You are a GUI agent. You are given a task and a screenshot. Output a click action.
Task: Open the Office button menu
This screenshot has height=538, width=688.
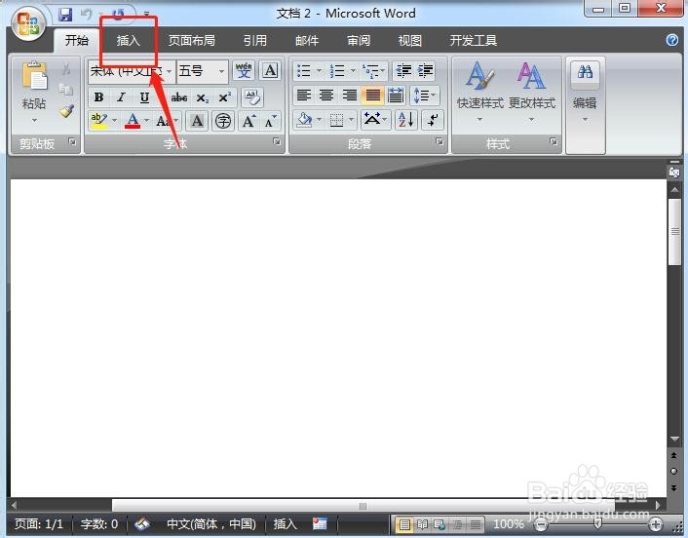[x=28, y=24]
